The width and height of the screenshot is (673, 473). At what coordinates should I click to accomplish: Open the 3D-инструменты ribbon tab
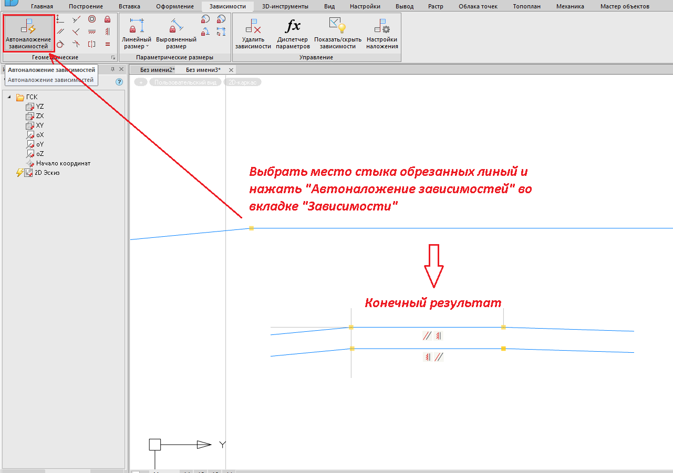pos(285,7)
